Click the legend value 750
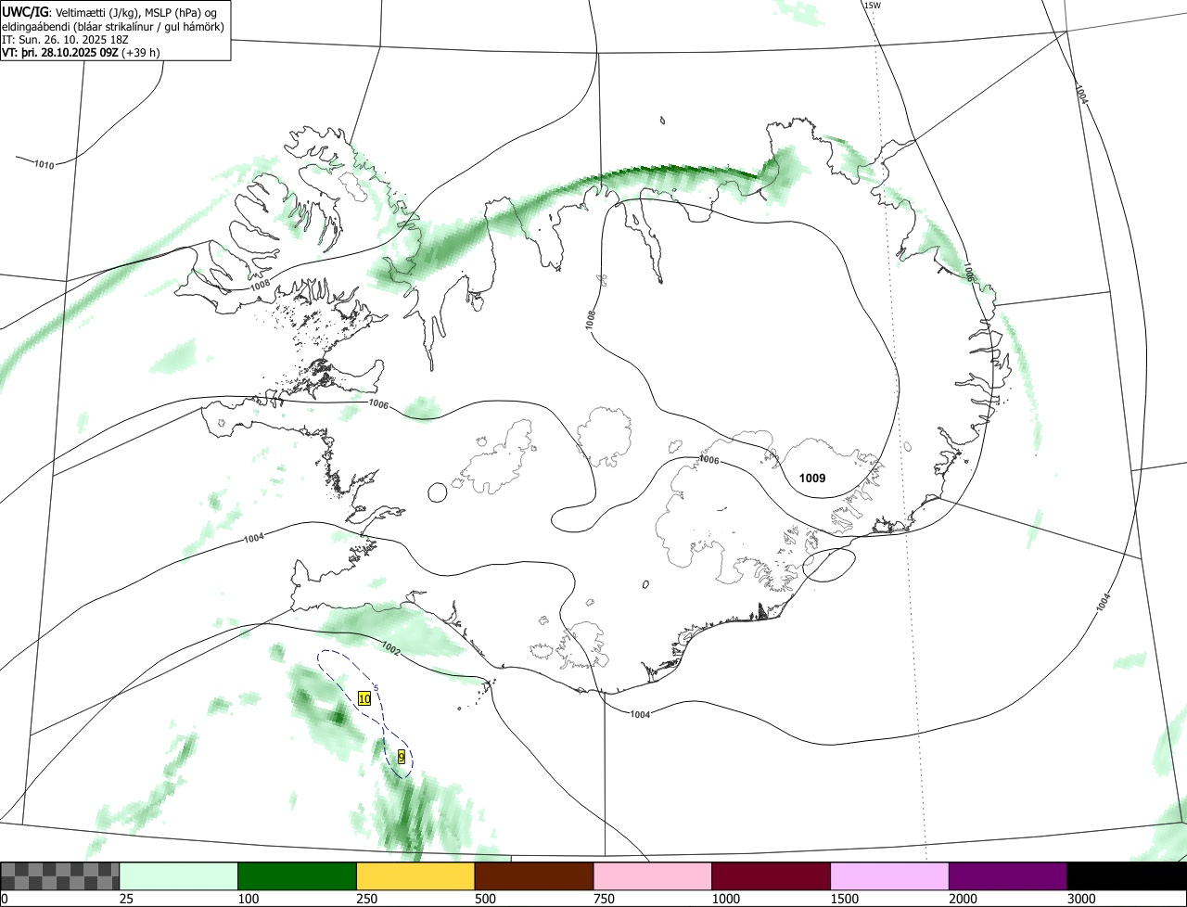The height and width of the screenshot is (907, 1187). click(x=605, y=899)
